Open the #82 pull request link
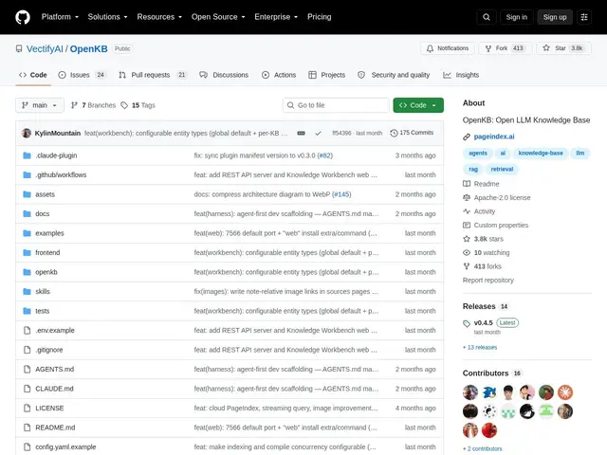607x455 pixels. (x=324, y=155)
